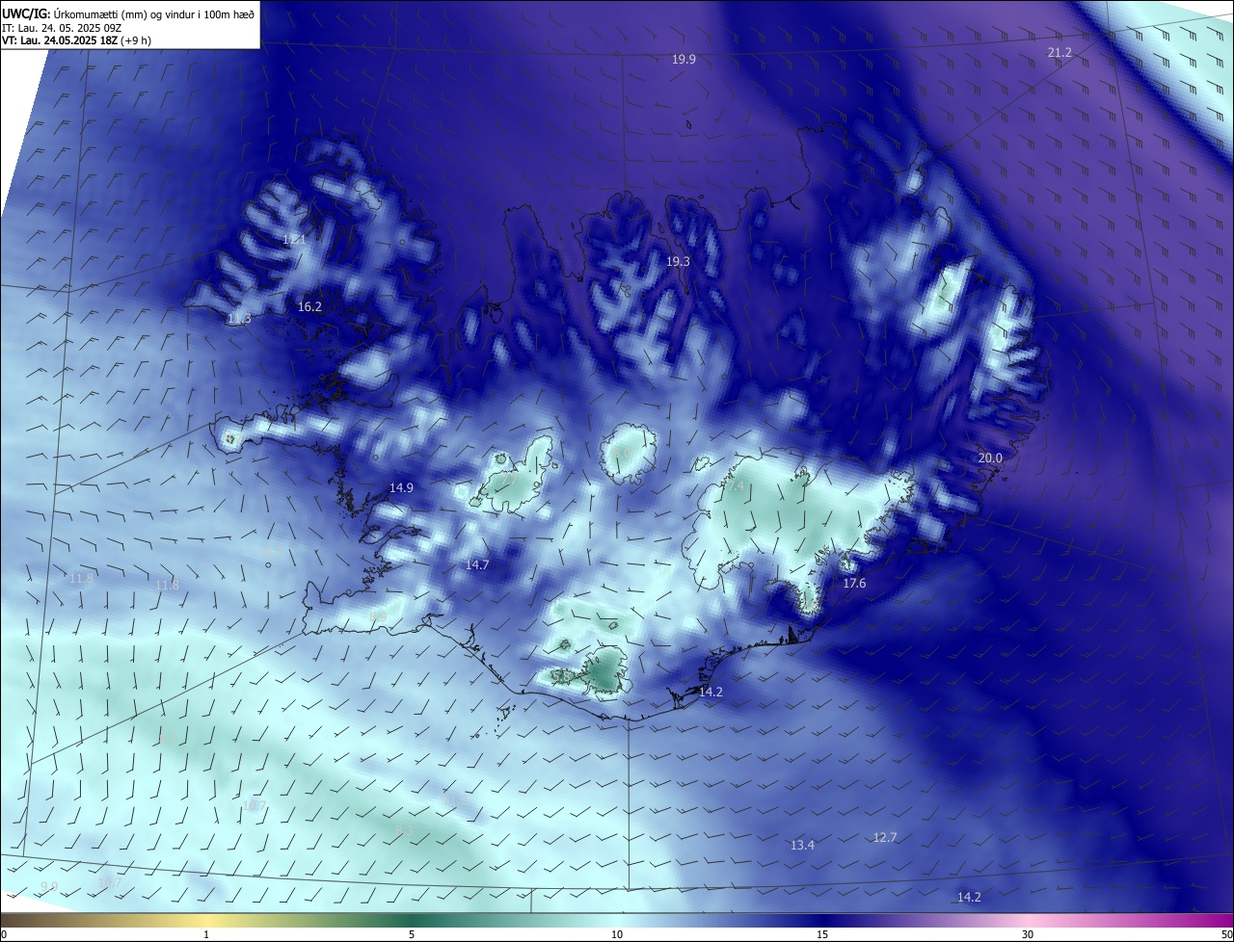Viewport: 1234px width, 942px height.
Task: Select the 'VT: Lau. 24.05.2025 18Z (+9 h)' line
Action: [x=76, y=40]
